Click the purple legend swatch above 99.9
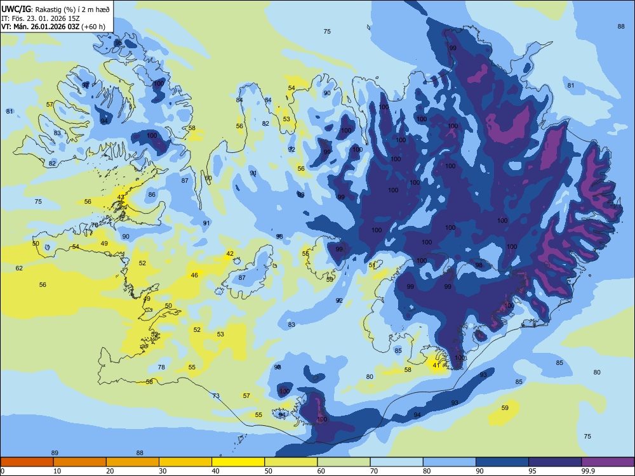This screenshot has height=476, width=635. pyautogui.click(x=608, y=462)
